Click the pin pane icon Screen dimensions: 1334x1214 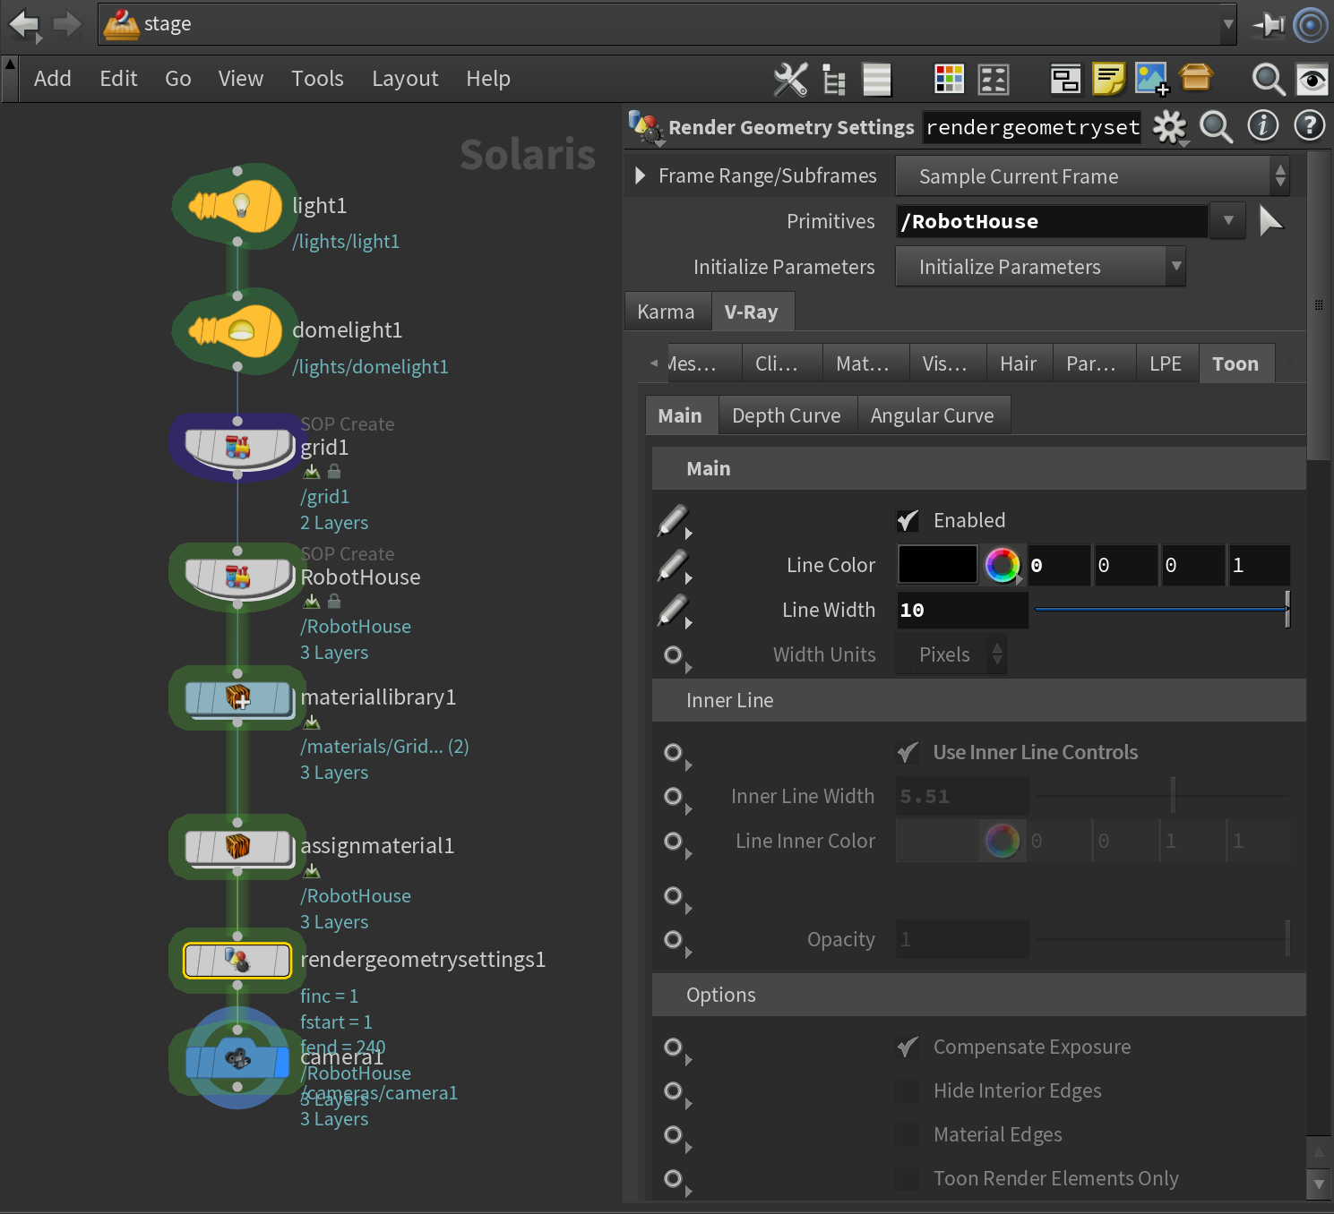(1269, 25)
